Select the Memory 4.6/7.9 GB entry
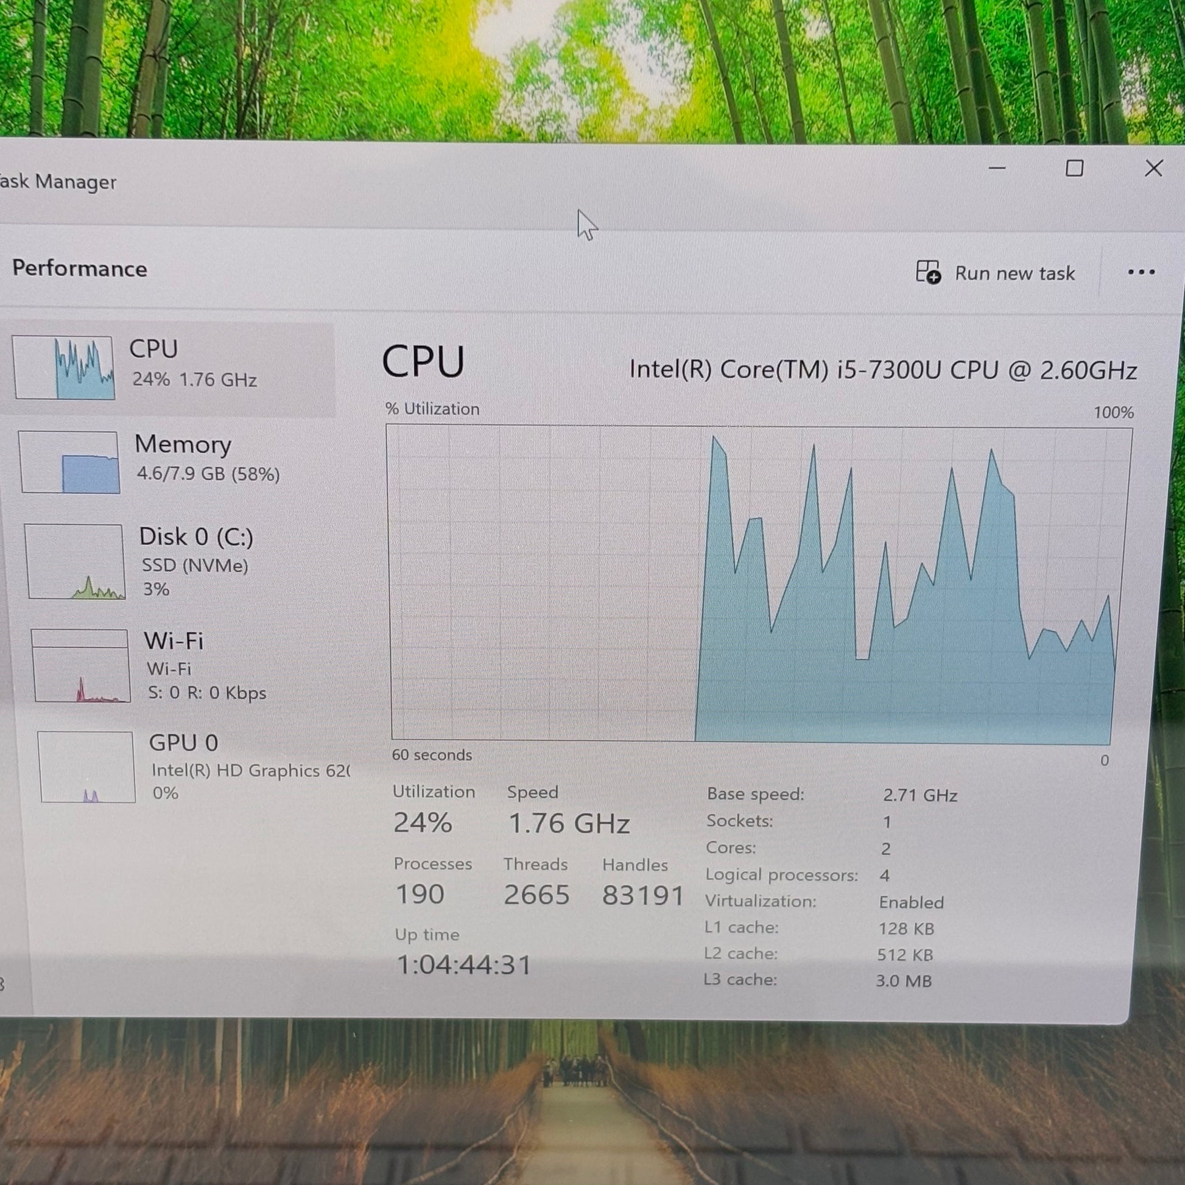 [207, 474]
